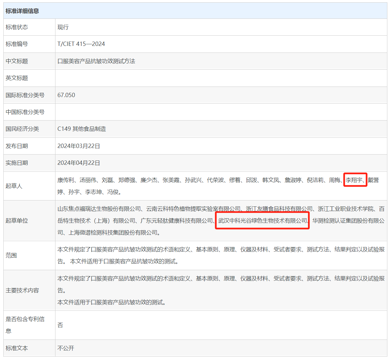This screenshot has height=359, width=391.
Task: Click the empty 中国标准分类号 value cell
Action: tap(221, 112)
